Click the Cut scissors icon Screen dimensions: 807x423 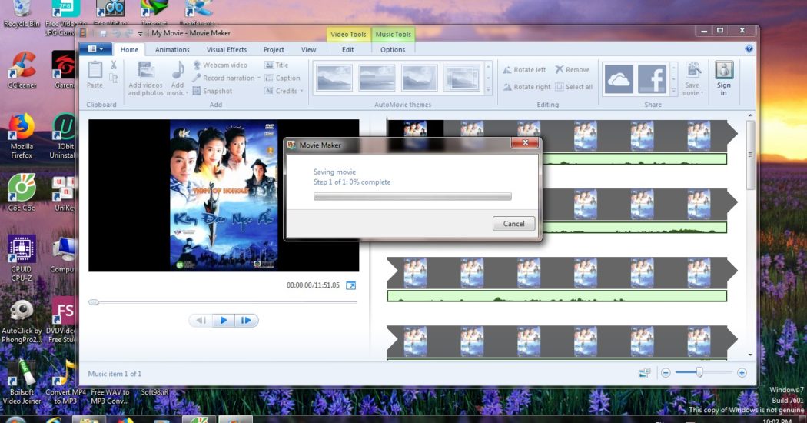pos(114,65)
